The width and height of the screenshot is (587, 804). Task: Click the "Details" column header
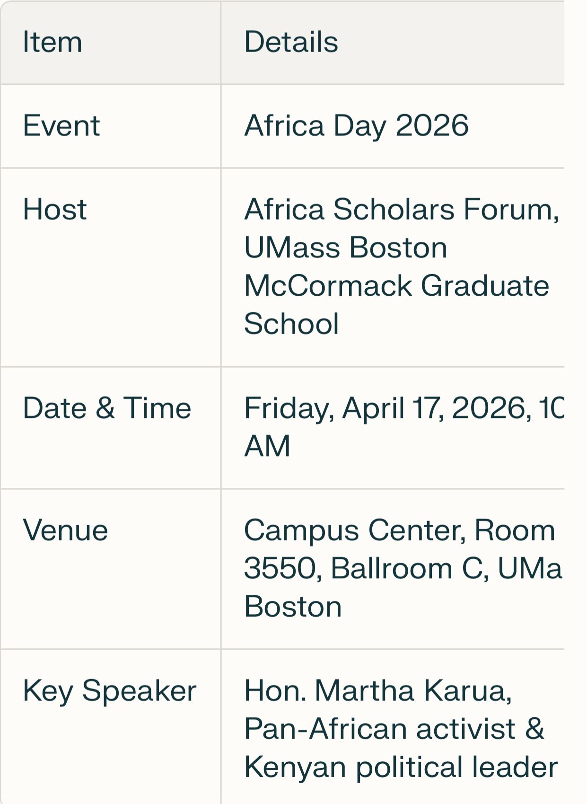291,42
